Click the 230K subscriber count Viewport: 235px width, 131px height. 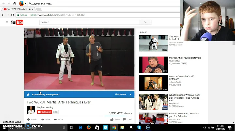pos(55,112)
